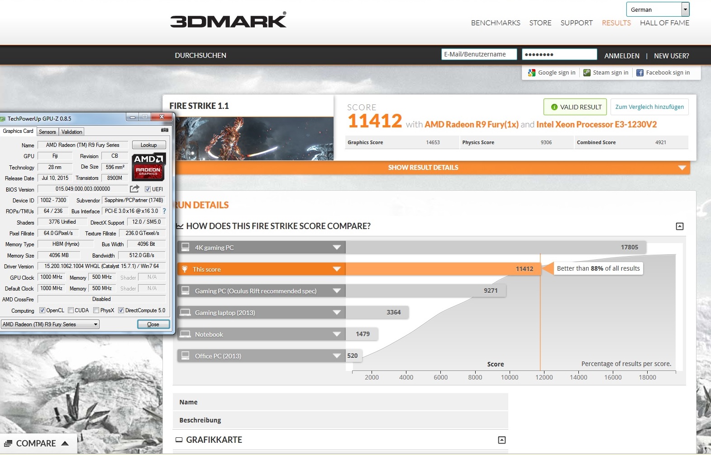Switch to the Validation tab in GPU-Z
The width and height of the screenshot is (711, 455).
tap(72, 132)
